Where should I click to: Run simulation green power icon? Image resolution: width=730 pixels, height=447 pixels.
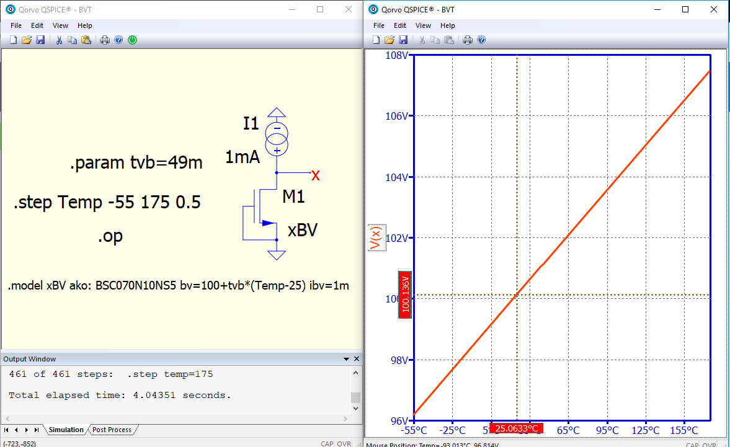tap(133, 40)
